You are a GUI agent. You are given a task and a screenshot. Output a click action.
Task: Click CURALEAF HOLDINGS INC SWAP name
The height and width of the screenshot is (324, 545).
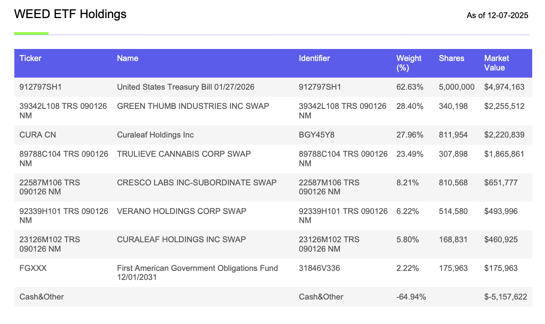(x=181, y=240)
